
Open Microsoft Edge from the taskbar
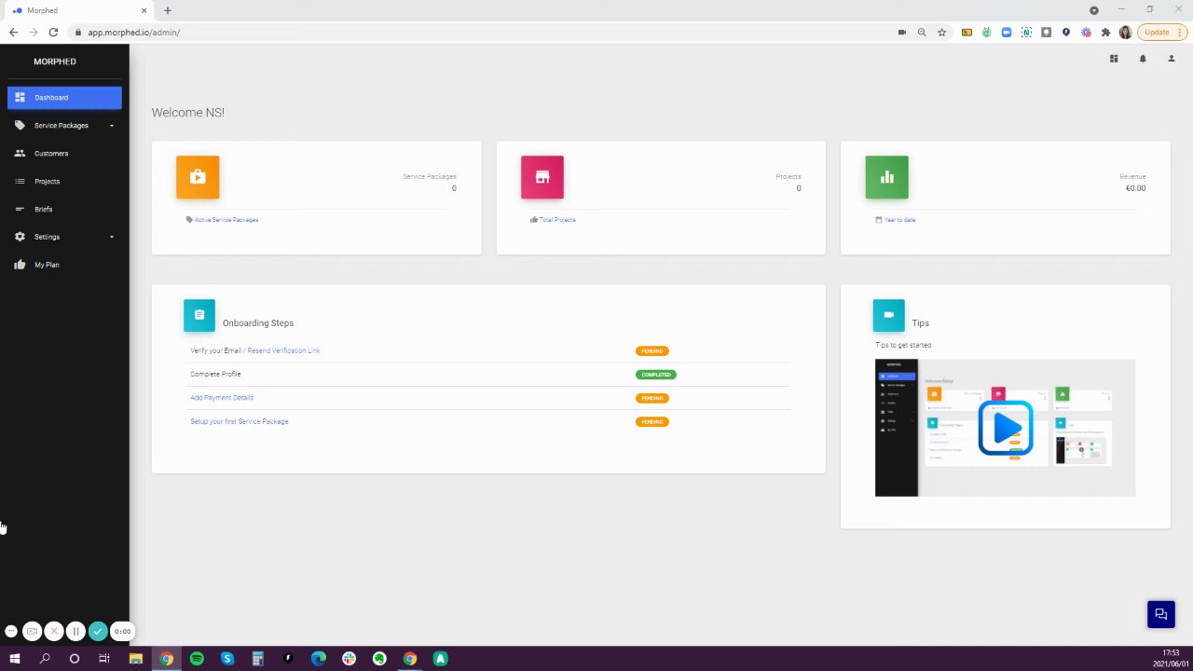pyautogui.click(x=319, y=659)
